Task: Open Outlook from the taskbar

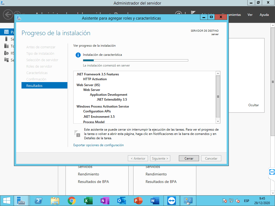Action: click(121, 201)
